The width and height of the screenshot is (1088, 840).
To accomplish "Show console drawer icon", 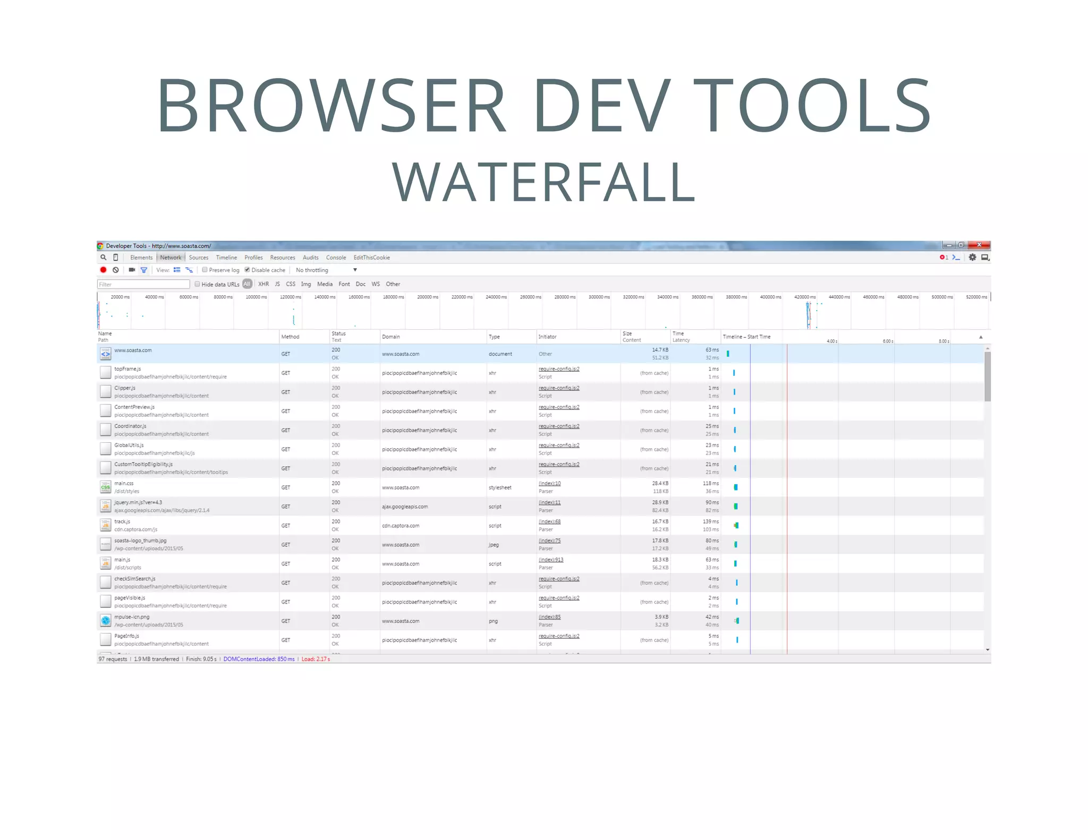I will tap(956, 258).
